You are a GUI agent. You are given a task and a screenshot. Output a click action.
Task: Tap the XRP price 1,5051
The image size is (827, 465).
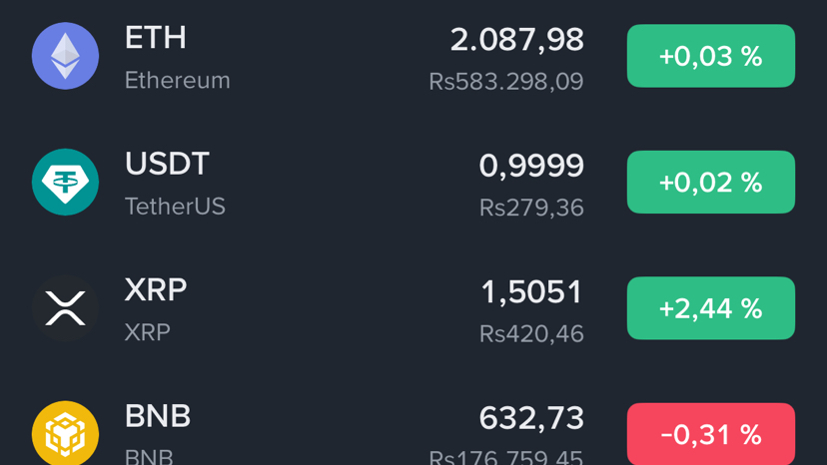coord(531,291)
